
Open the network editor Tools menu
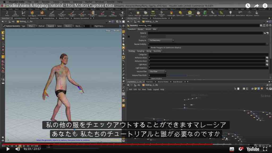click(149, 90)
